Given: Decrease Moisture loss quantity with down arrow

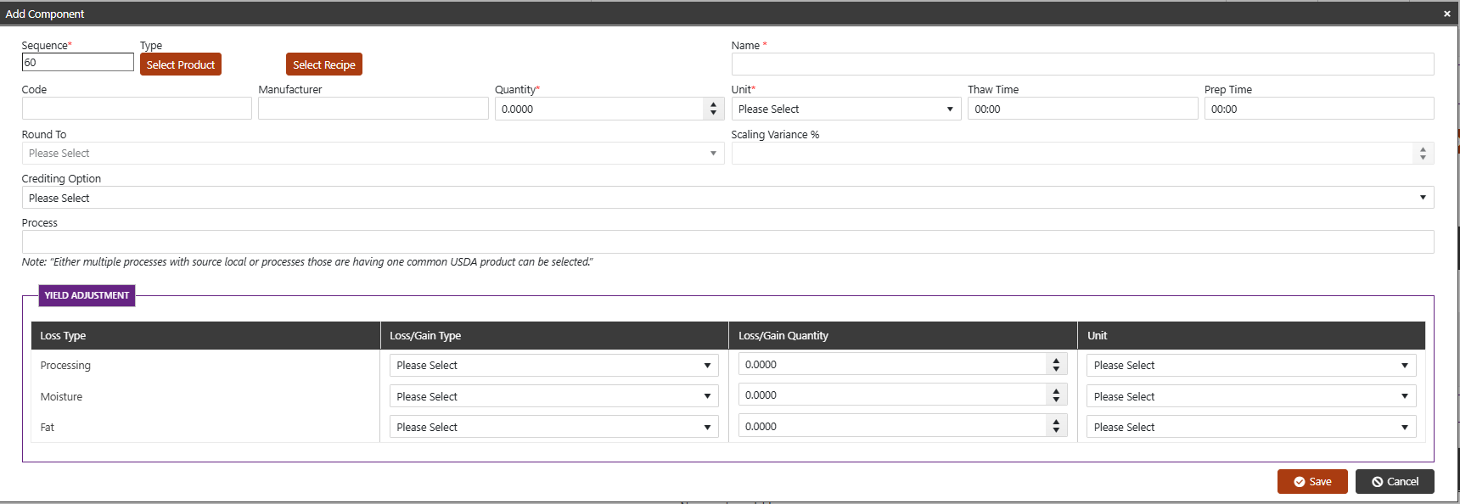Looking at the screenshot, I should click(x=1056, y=400).
